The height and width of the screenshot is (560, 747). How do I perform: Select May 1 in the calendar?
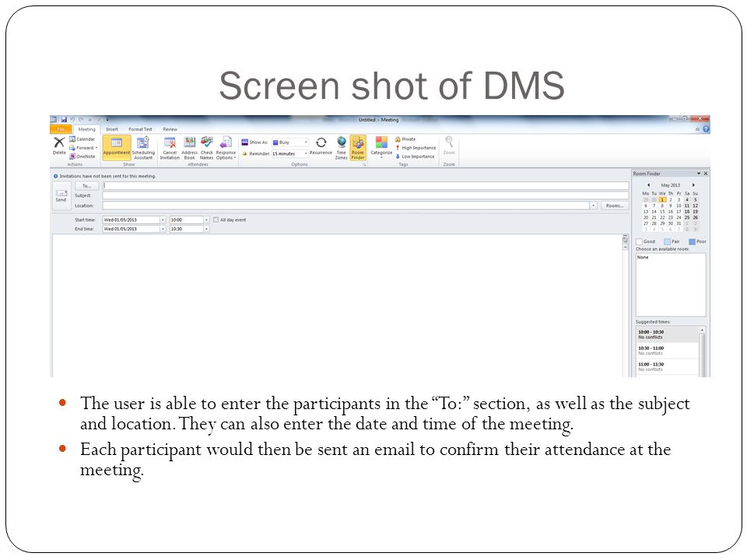click(x=662, y=200)
